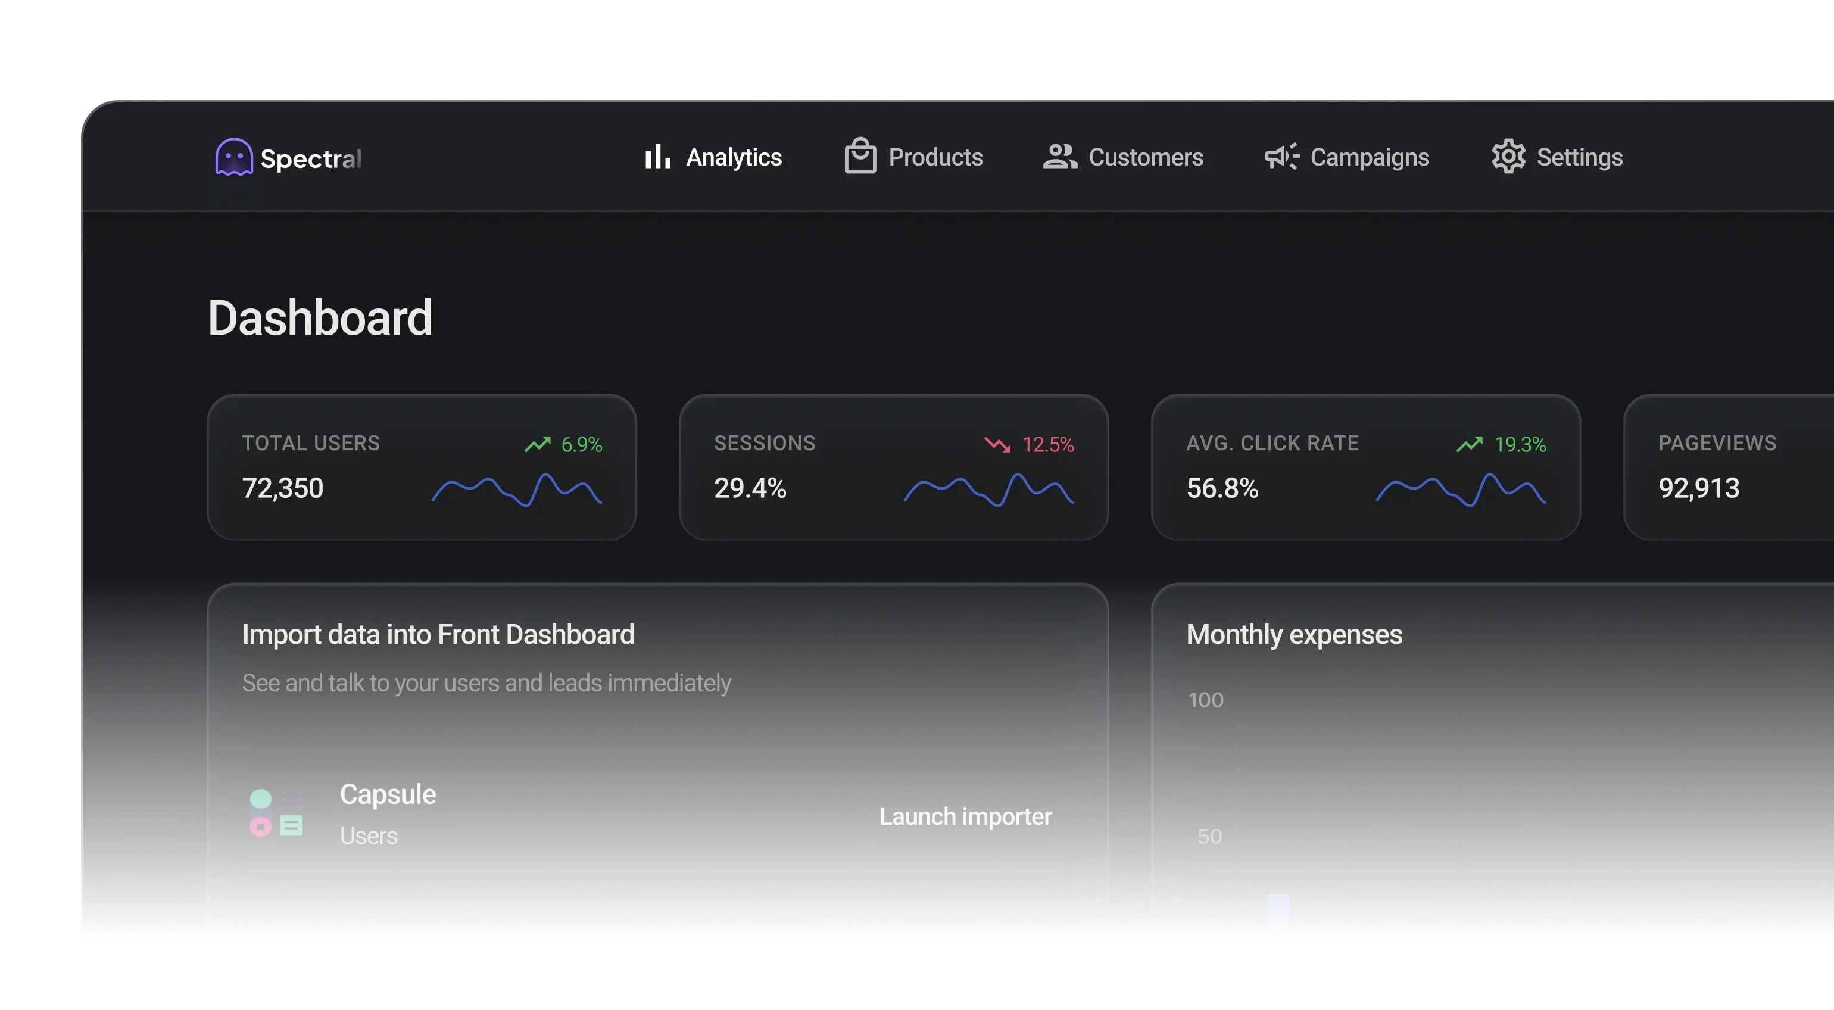Open the Analytics nav item

734,157
